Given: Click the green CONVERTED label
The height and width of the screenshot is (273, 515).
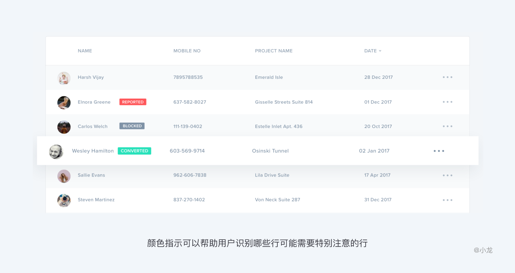Looking at the screenshot, I should (x=134, y=151).
